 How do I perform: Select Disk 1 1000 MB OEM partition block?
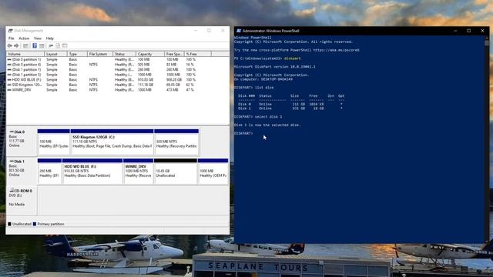pyautogui.click(x=213, y=172)
